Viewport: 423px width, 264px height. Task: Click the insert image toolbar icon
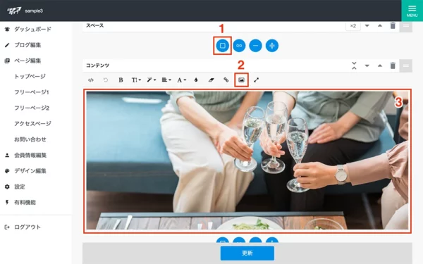click(x=241, y=80)
